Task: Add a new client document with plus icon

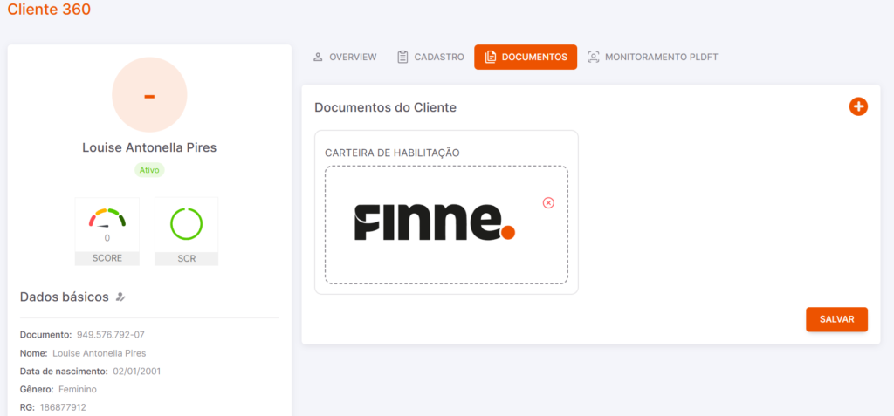Action: point(858,106)
